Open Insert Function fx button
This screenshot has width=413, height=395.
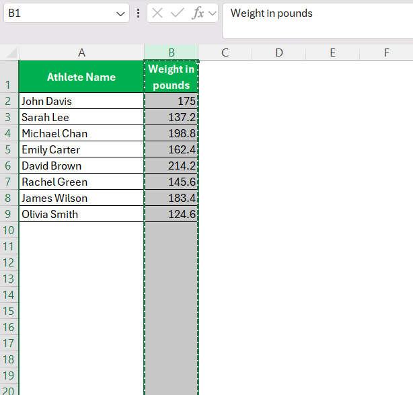click(198, 13)
